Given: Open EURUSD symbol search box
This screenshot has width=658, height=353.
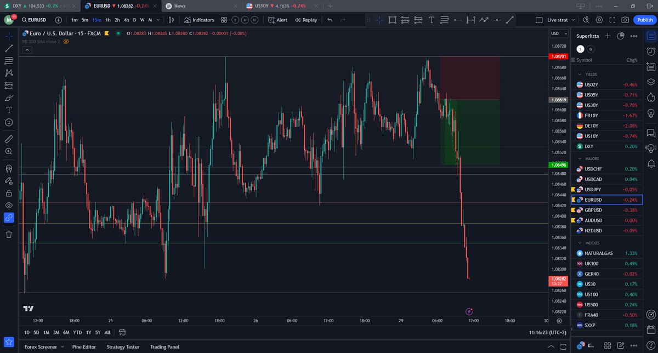Looking at the screenshot, I should (36, 20).
